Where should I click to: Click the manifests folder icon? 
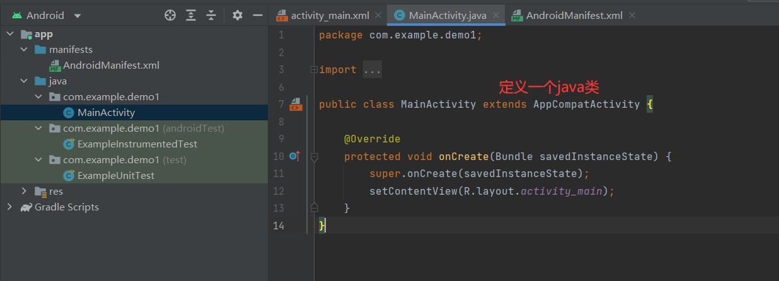point(40,49)
